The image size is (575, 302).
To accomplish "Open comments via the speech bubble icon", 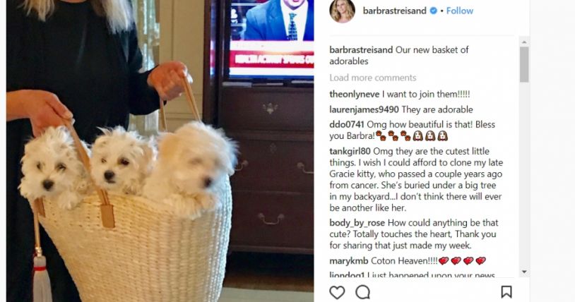I will tap(362, 292).
